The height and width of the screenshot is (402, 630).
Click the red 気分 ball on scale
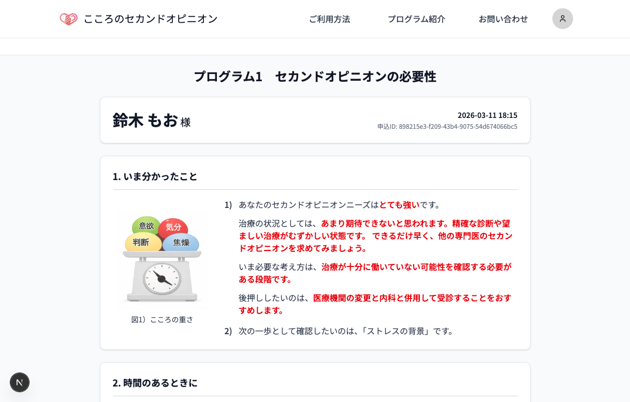(173, 227)
